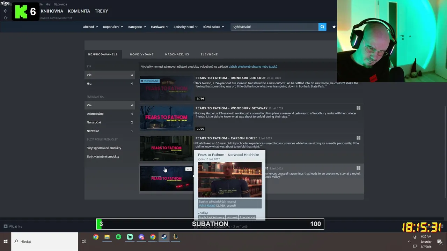Screen dimensions: 447x251
Task: Select Vše under Filtrovat na
Action: [x=110, y=105]
